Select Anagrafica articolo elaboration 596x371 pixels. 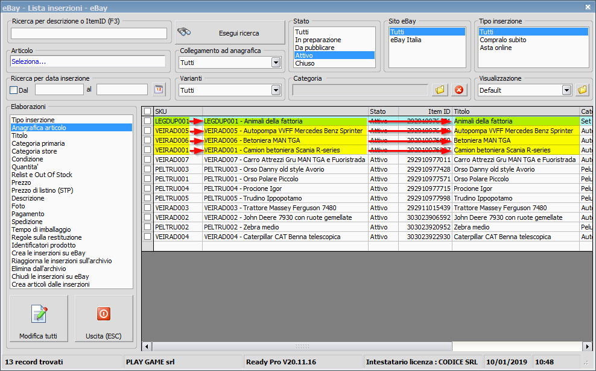[72, 128]
